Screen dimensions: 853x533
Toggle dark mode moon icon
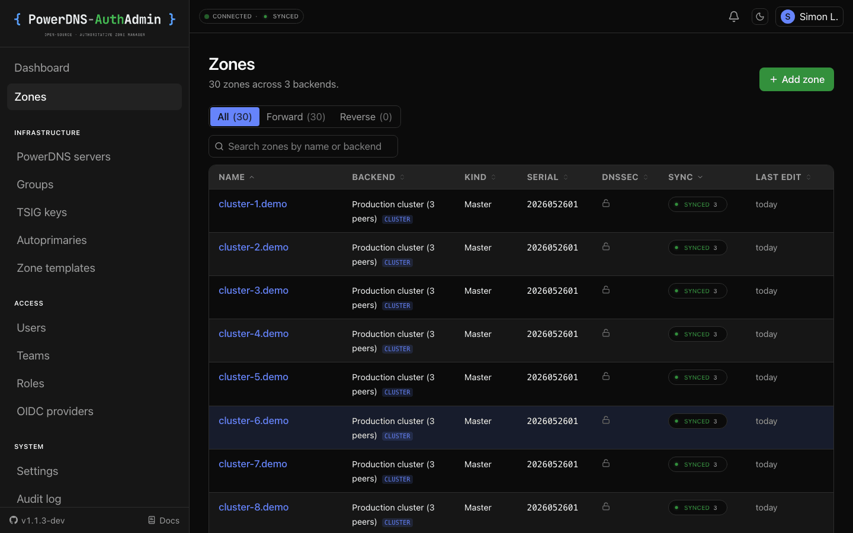(x=760, y=17)
